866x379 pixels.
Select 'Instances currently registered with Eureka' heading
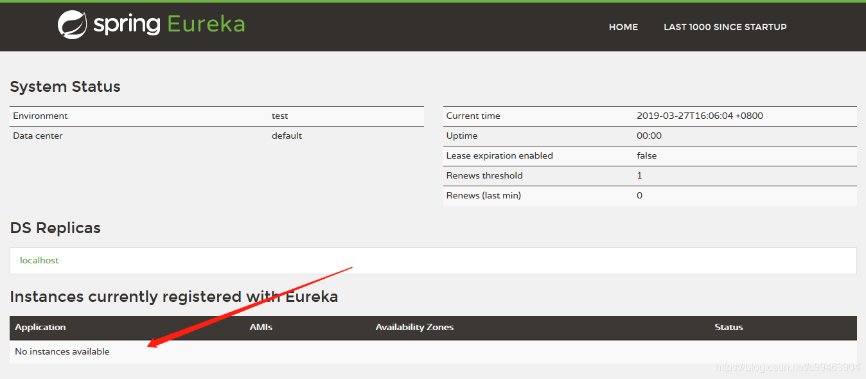174,297
